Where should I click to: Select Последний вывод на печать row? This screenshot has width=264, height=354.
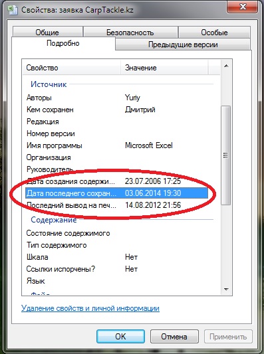click(116, 205)
